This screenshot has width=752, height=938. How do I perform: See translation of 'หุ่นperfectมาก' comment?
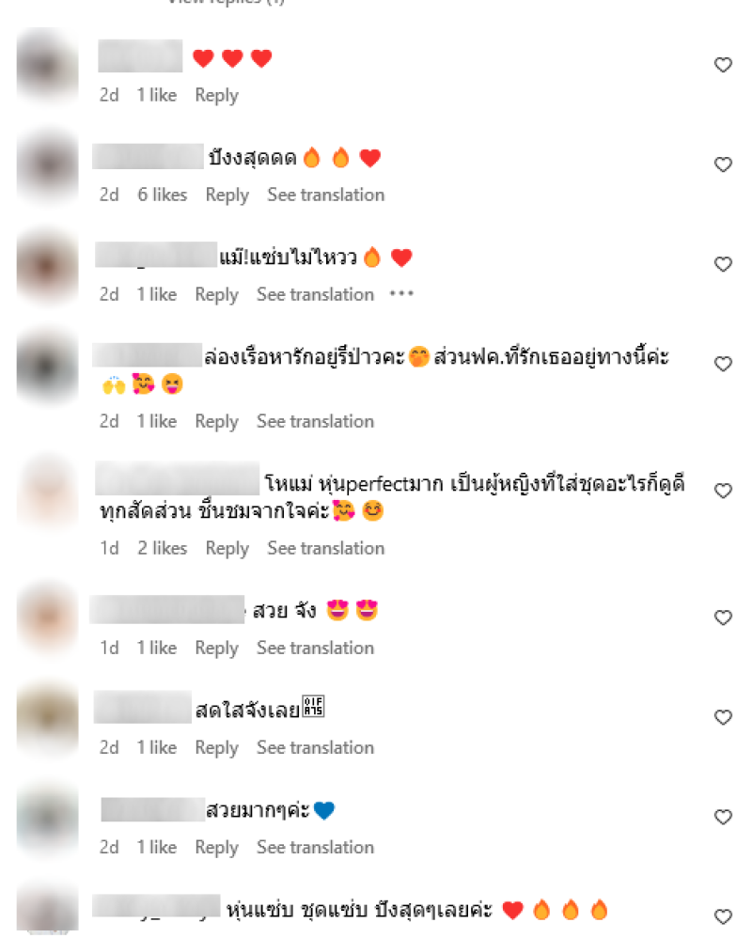pos(325,548)
